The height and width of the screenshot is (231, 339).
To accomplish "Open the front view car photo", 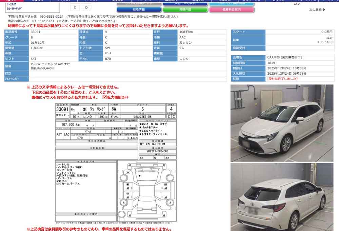I will click(x=282, y=123).
